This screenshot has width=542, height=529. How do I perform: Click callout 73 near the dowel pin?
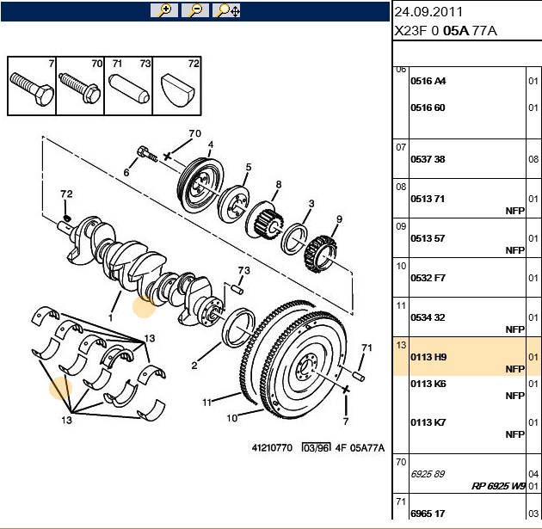click(x=243, y=270)
